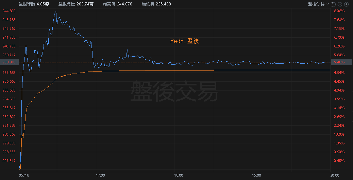The image size is (353, 180).
Task: Click the 5.84% percentage axis label
Action: (x=339, y=55)
